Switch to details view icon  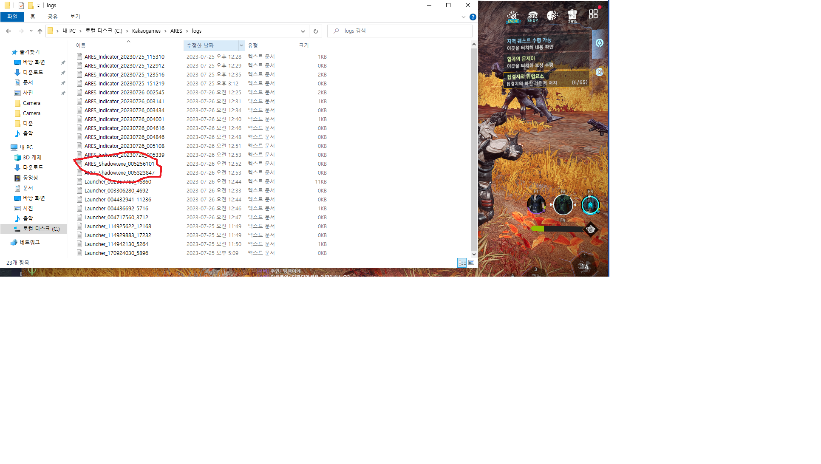pyautogui.click(x=462, y=263)
